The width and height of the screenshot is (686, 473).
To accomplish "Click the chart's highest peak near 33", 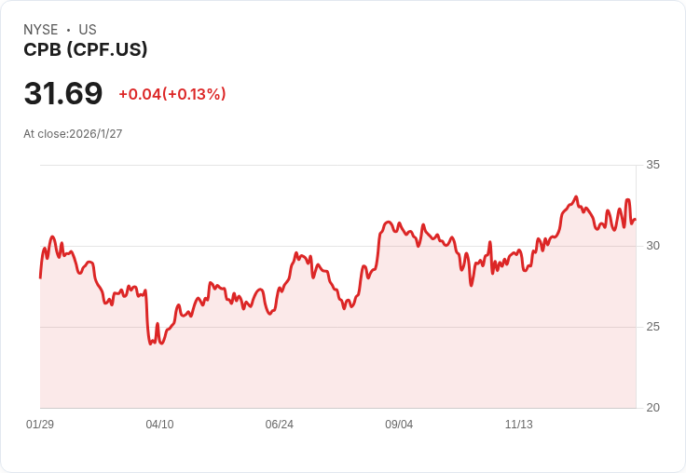I will 576,196.
